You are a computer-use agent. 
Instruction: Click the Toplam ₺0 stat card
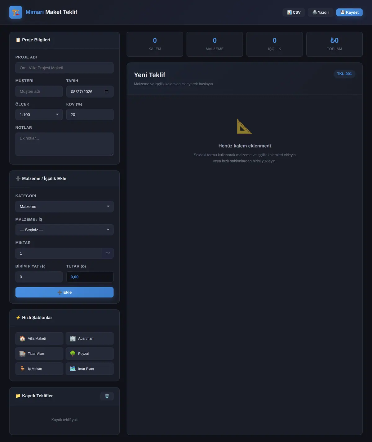tap(334, 44)
